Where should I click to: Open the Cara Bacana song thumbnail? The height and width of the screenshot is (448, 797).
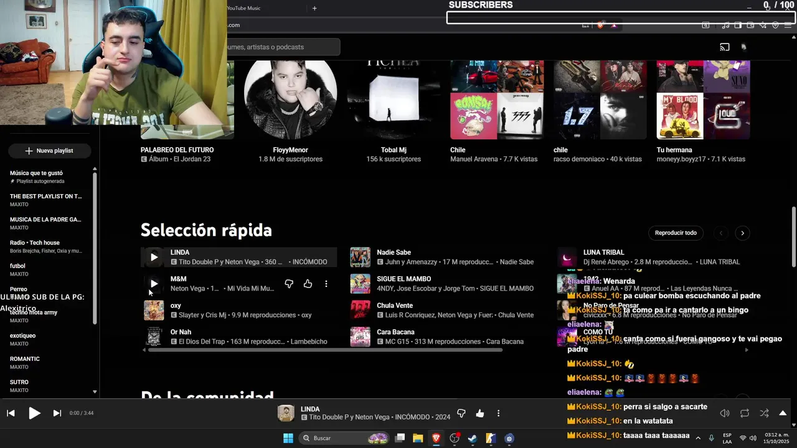click(360, 337)
